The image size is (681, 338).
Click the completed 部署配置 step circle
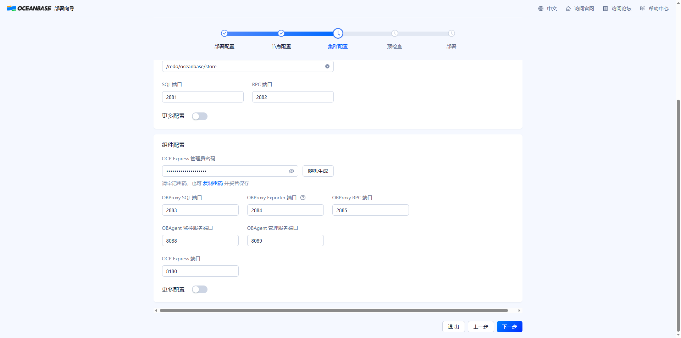(x=225, y=33)
